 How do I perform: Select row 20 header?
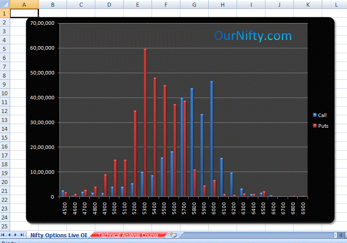tap(5, 182)
